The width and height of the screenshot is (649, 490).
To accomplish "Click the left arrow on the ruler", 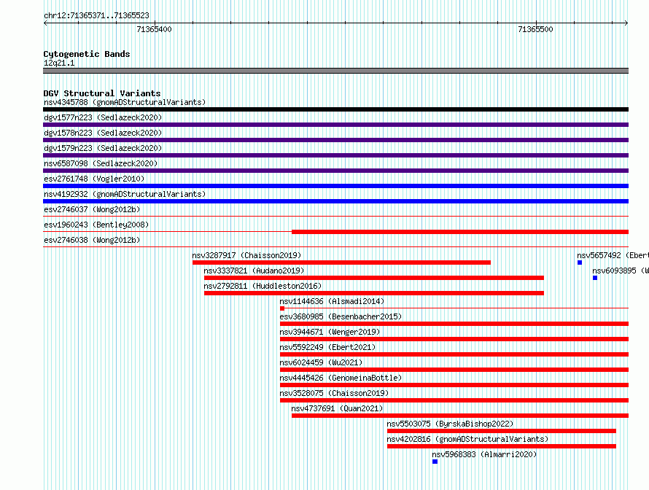I will click(45, 23).
